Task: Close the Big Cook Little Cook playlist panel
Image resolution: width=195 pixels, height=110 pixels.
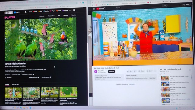Action: [190, 70]
